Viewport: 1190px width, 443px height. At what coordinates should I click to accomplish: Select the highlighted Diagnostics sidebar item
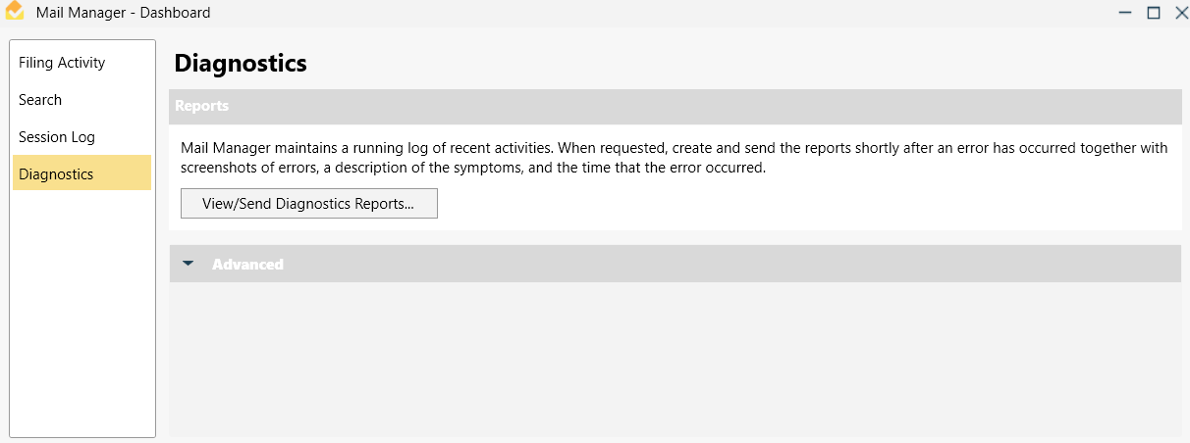point(82,174)
